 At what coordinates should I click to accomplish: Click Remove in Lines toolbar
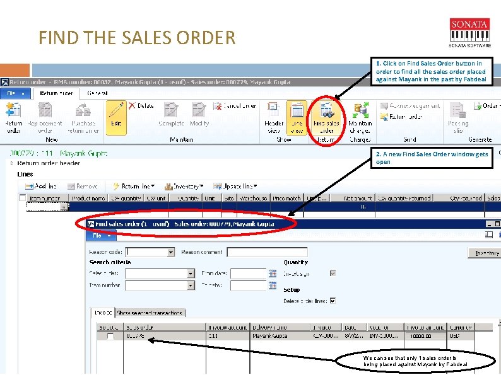tap(83, 187)
